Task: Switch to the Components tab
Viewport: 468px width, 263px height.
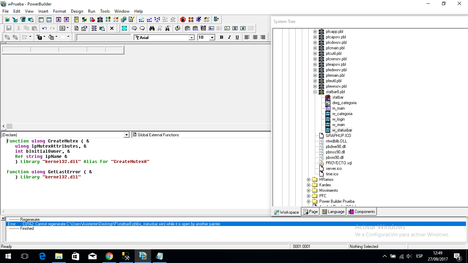Action: [x=362, y=212]
